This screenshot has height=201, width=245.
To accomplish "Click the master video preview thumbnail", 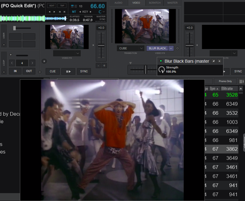I will coord(145,26).
